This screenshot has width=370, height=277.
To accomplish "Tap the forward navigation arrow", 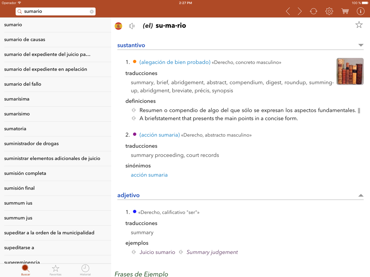I will (x=300, y=11).
